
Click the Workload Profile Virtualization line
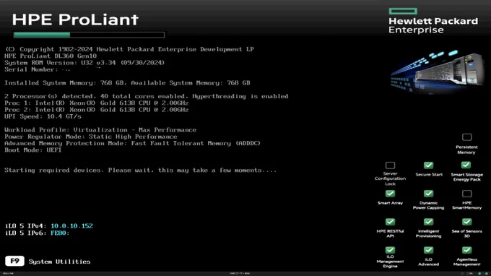(x=100, y=130)
